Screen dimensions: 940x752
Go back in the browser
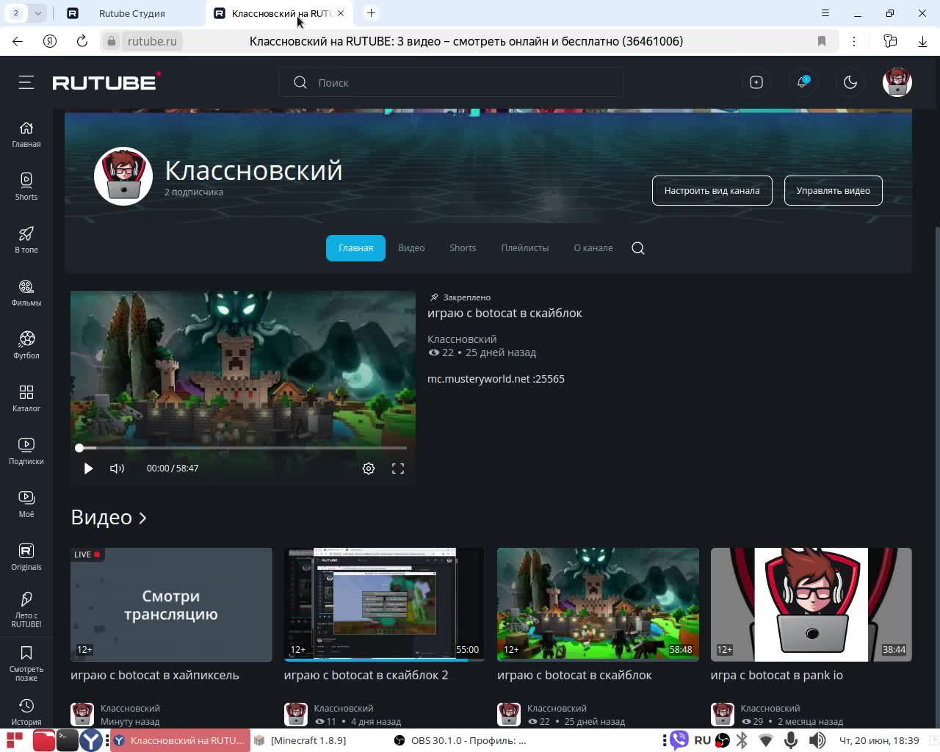(18, 41)
